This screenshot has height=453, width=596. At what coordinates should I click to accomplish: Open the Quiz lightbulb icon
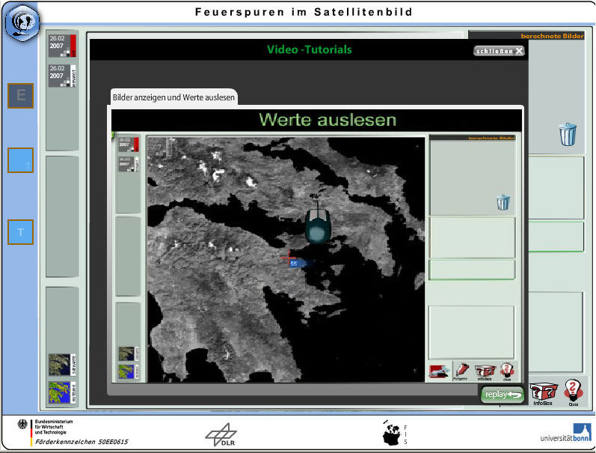click(x=574, y=392)
